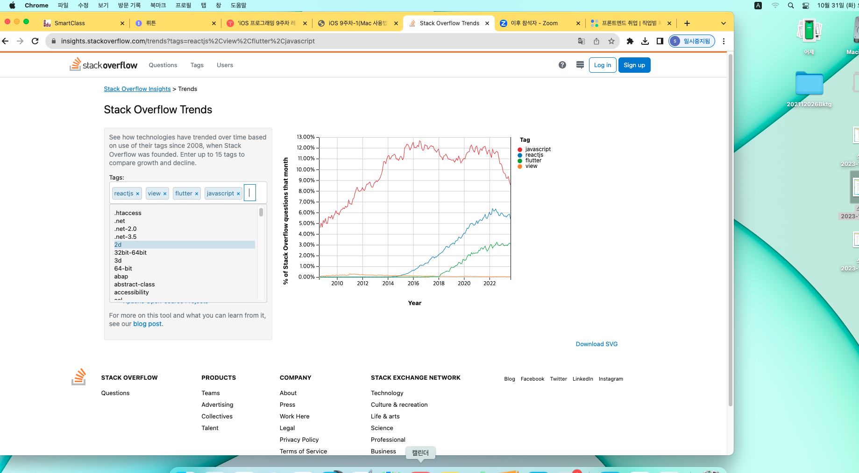
Task: Switch to the 프론트엔드 취업 tab
Action: click(631, 23)
